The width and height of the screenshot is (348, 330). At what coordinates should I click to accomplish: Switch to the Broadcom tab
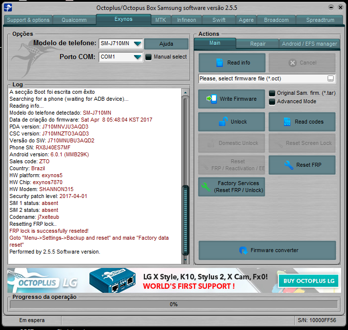point(277,20)
